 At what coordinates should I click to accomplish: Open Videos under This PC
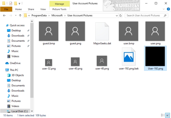(13, 106)
